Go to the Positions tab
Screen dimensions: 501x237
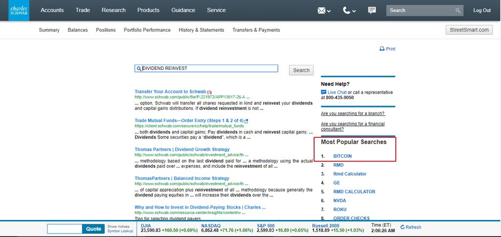point(106,30)
